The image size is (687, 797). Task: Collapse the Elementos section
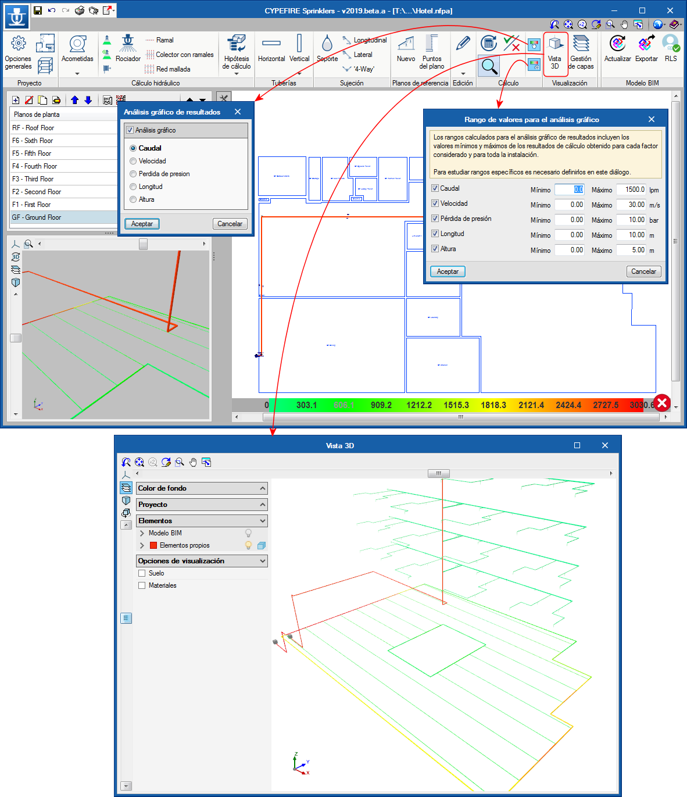(x=202, y=521)
